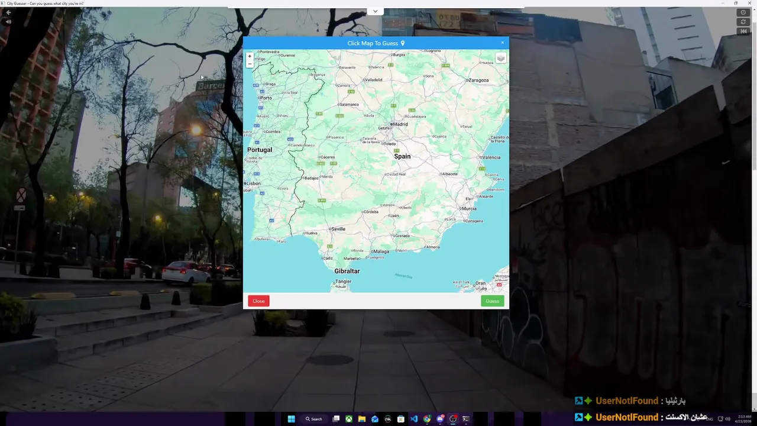Click the red Close button

point(258,301)
